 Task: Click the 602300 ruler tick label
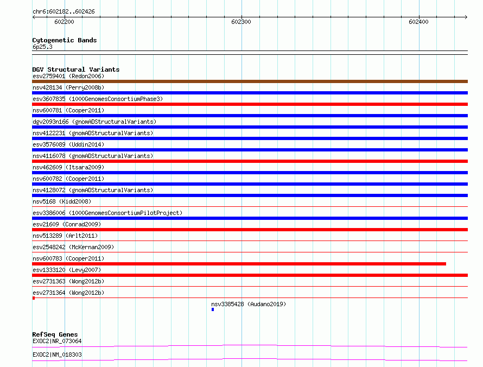[241, 22]
